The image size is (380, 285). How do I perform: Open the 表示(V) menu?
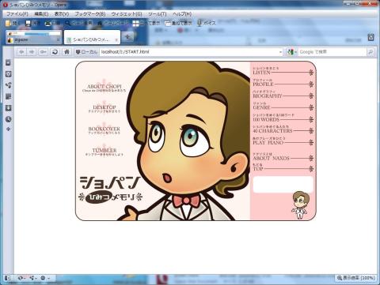[x=62, y=13]
